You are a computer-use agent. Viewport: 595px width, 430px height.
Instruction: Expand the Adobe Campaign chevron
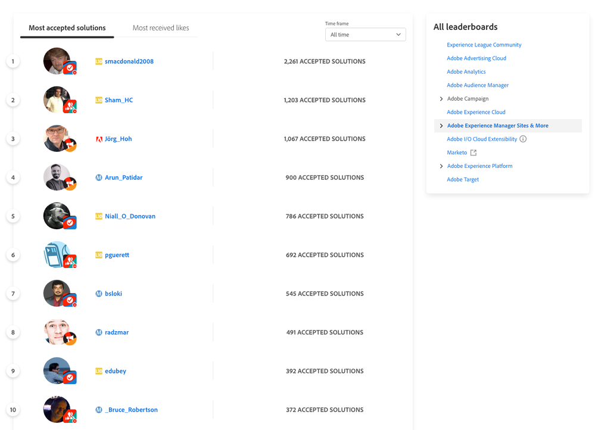[x=441, y=99]
